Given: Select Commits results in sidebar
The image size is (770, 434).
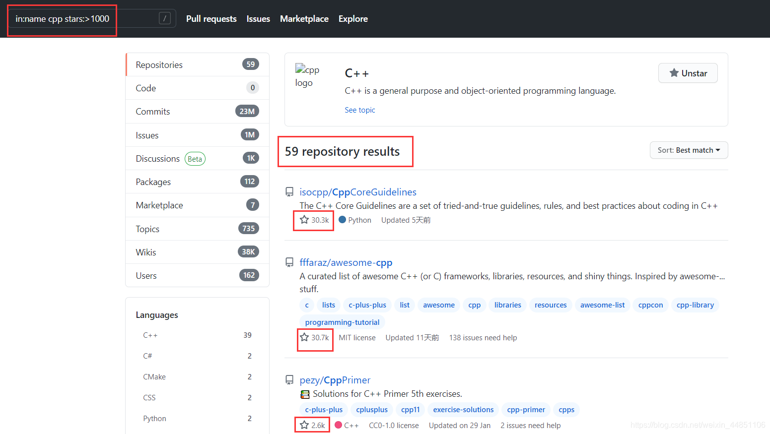Looking at the screenshot, I should [198, 112].
